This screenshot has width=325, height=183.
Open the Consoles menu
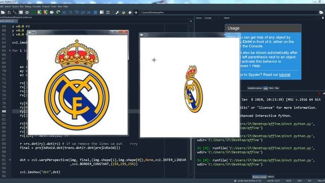point(37,7)
